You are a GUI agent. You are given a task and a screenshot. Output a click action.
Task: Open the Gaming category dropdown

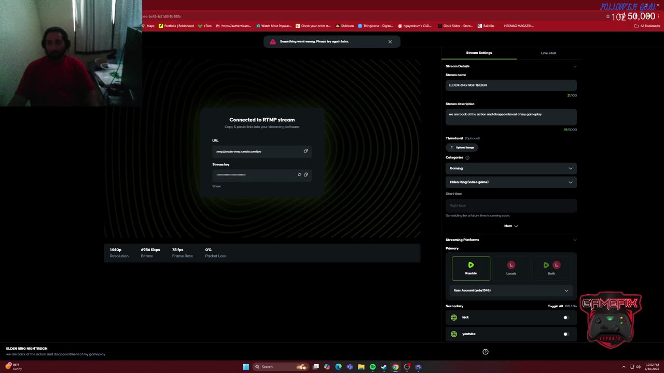(x=511, y=168)
